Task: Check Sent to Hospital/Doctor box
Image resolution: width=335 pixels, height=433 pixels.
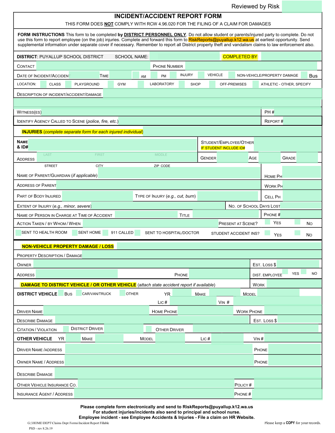Action: tap(137, 232)
